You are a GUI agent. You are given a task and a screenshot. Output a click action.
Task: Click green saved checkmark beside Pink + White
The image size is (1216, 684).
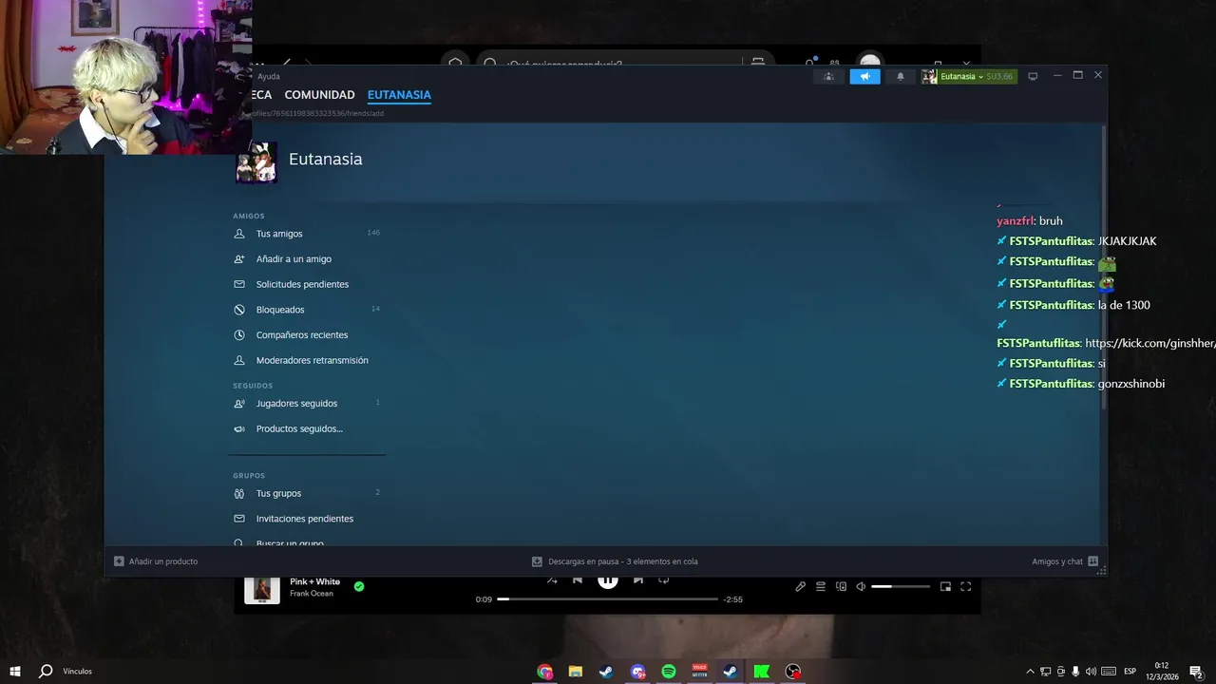pyautogui.click(x=359, y=587)
